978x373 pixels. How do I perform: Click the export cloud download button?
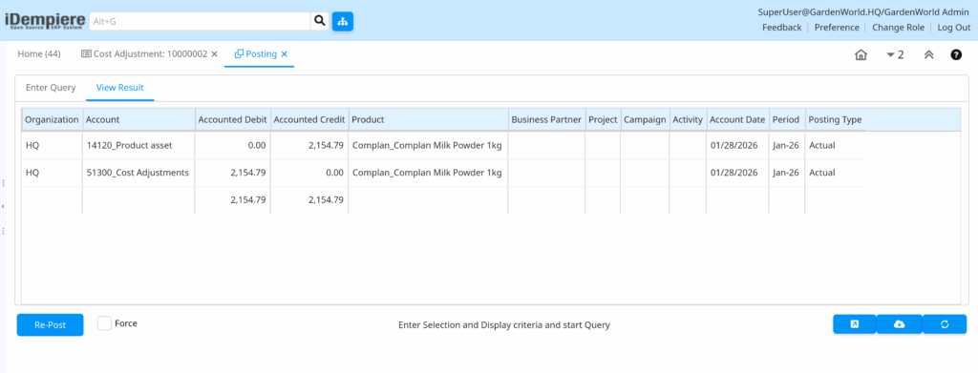tap(899, 323)
